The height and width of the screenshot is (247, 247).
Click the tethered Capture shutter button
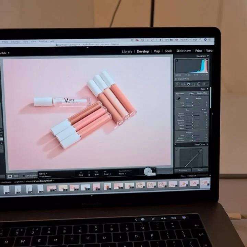tap(148, 171)
